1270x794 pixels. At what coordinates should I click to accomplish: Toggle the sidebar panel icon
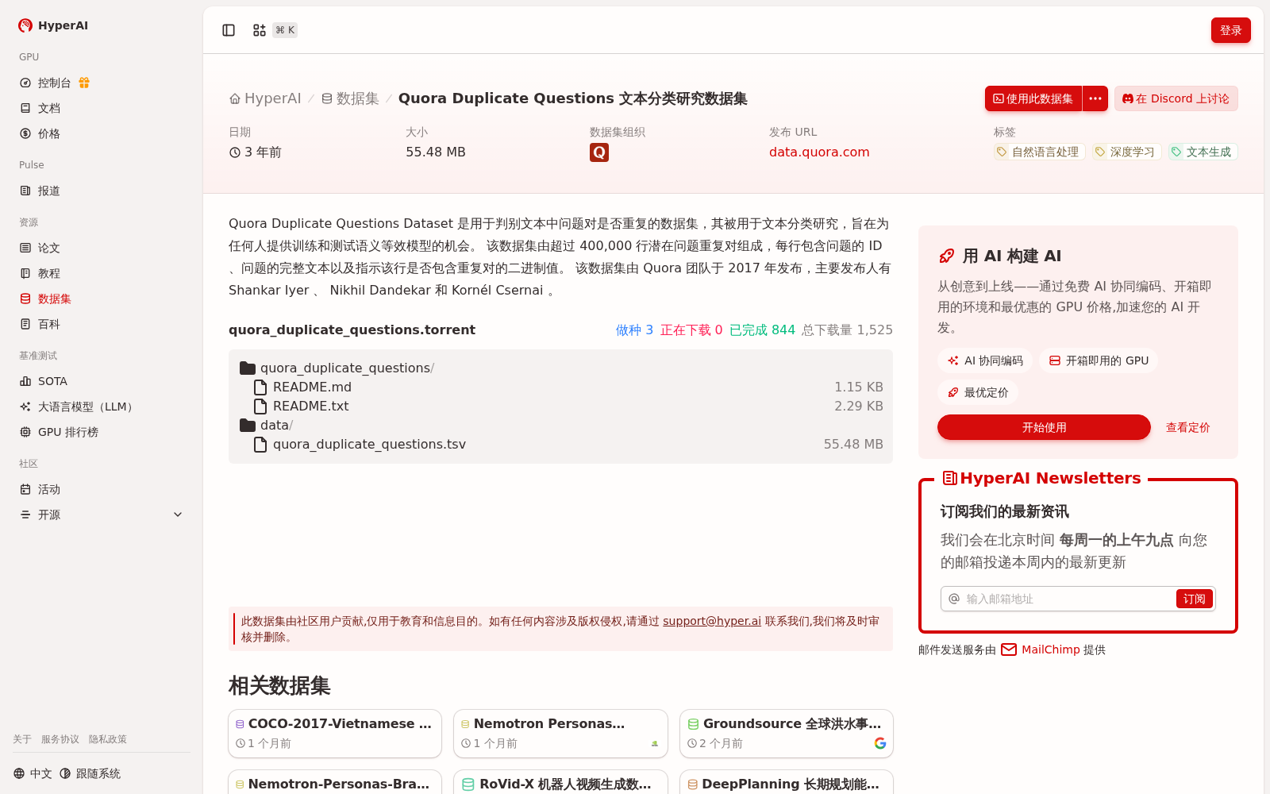point(229,30)
